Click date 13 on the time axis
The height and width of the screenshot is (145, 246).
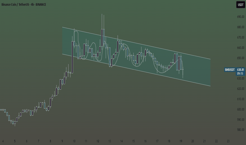click(x=110, y=141)
